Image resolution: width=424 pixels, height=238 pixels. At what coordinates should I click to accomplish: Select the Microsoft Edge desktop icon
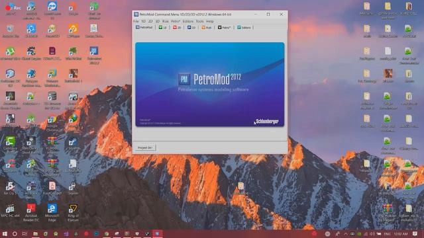(x=52, y=212)
